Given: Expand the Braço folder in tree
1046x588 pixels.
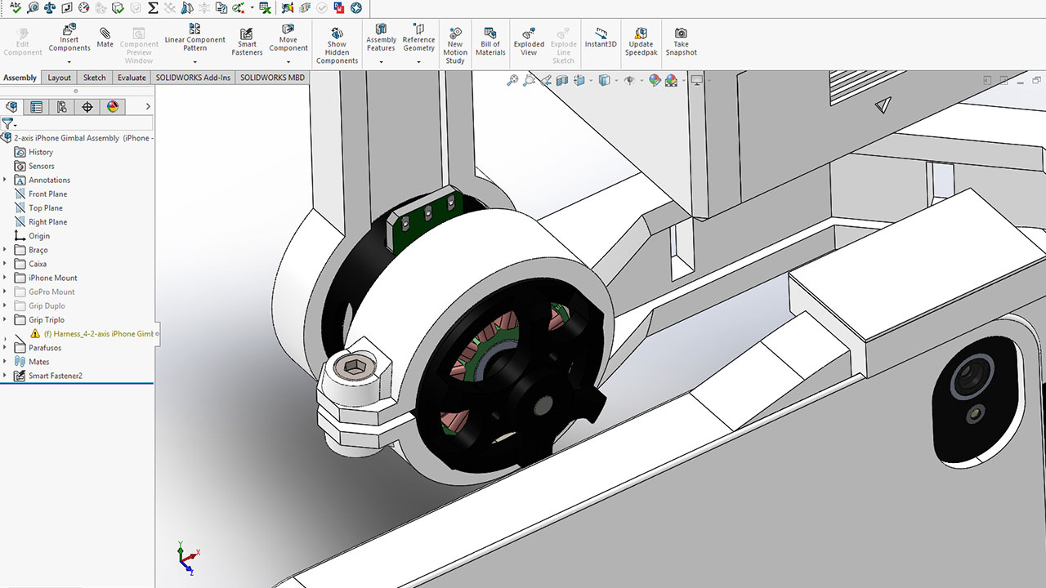Looking at the screenshot, I should 5,250.
